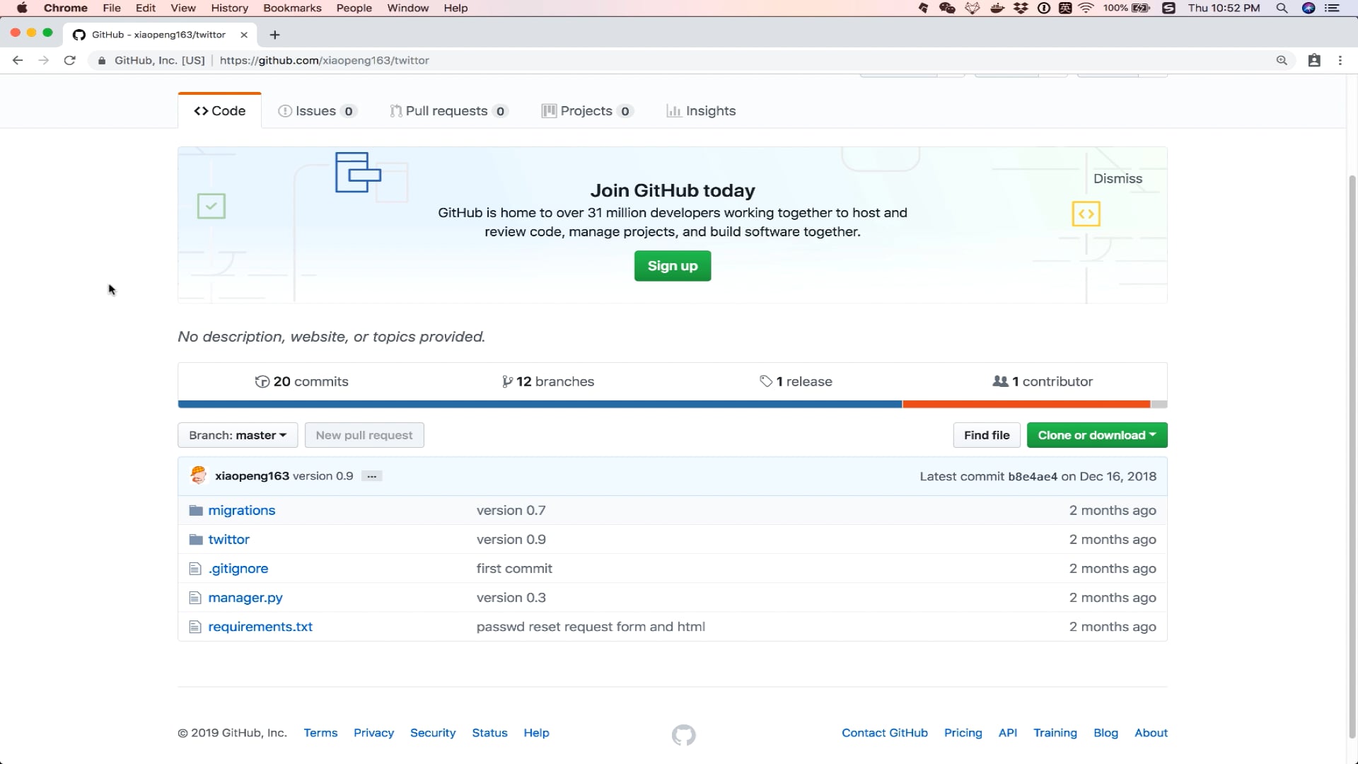The width and height of the screenshot is (1358, 764).
Task: Click the reload page icon
Action: [69, 60]
